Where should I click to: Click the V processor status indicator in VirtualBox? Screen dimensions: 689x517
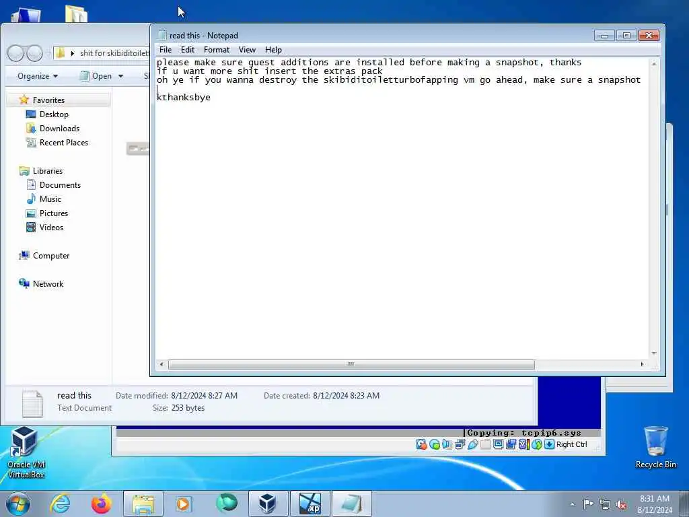pyautogui.click(x=523, y=444)
